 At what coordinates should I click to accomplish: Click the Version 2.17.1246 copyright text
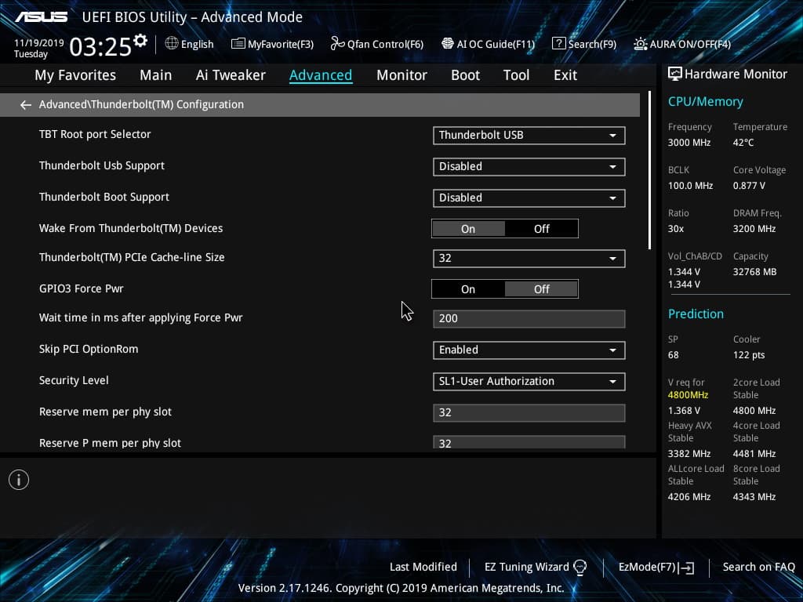pos(401,588)
